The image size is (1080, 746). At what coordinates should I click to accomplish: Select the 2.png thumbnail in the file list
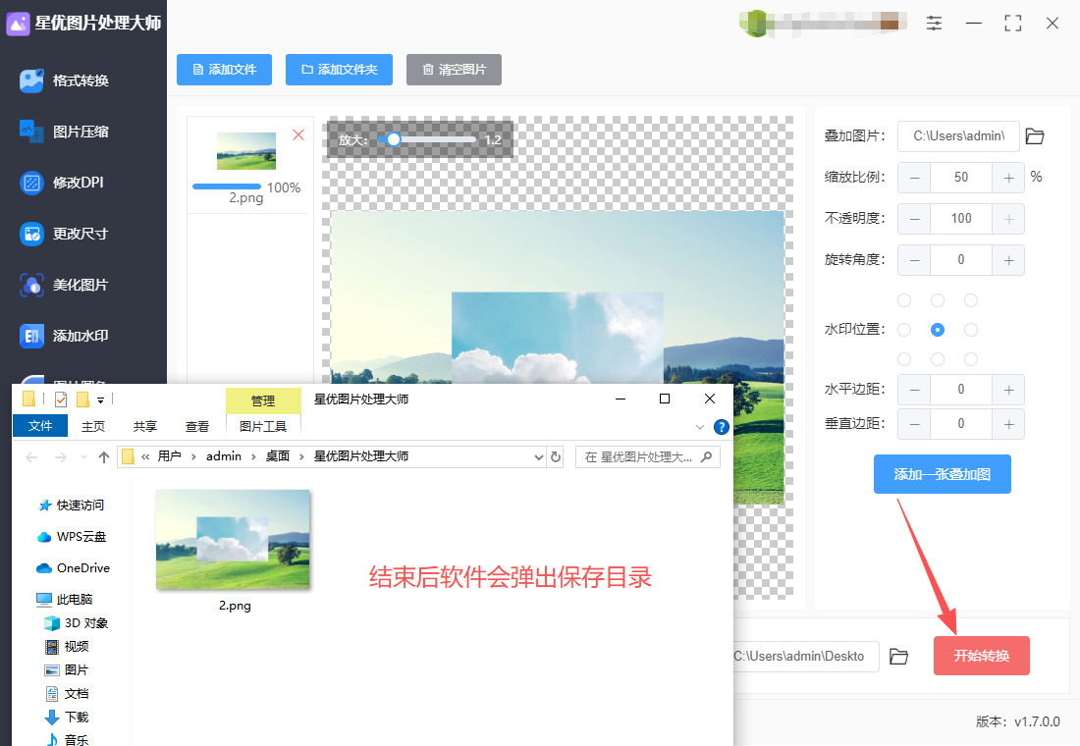(x=245, y=151)
